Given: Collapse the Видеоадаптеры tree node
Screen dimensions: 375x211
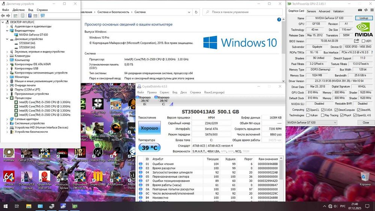Looking at the screenshot, I should coord(7,31).
